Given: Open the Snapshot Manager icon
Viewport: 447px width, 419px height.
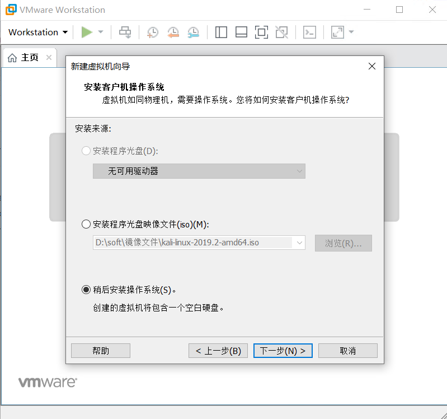Looking at the screenshot, I should coord(193,32).
